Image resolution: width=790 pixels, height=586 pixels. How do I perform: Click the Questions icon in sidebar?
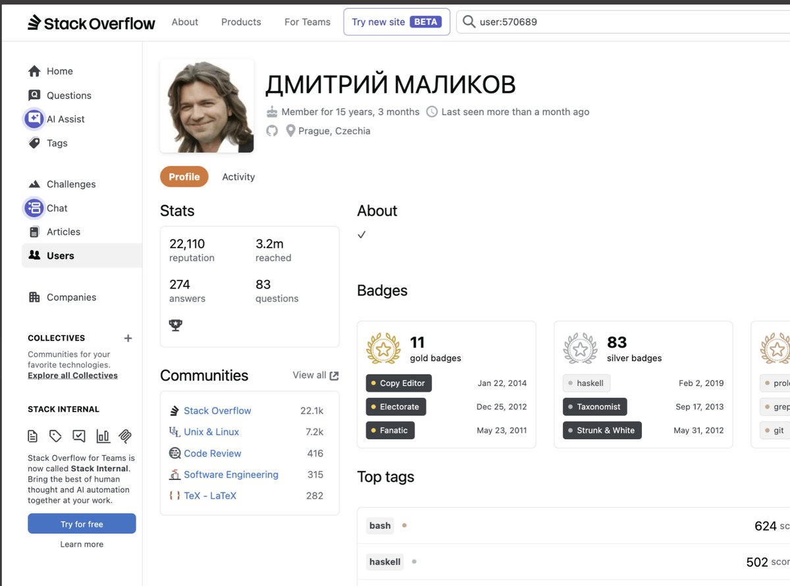point(34,95)
